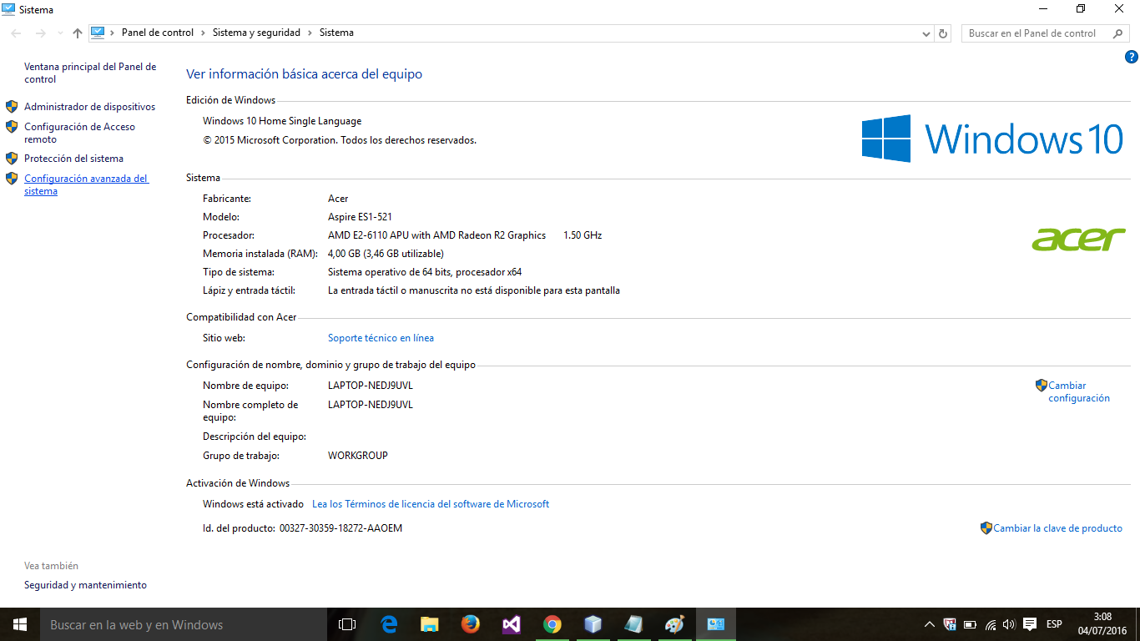
Task: Select Sistema y seguridad in breadcrumb
Action: [256, 33]
